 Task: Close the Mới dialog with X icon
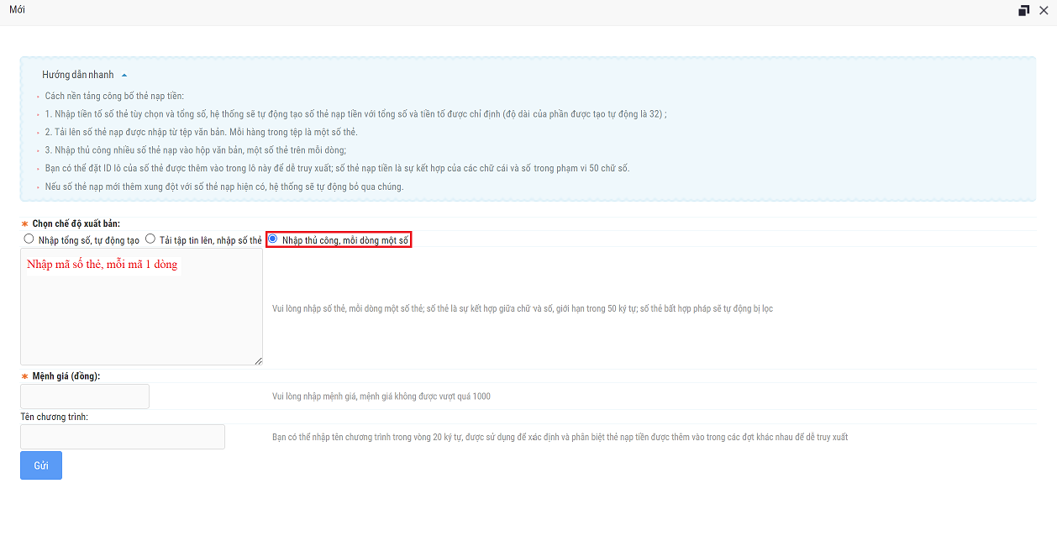pyautogui.click(x=1044, y=11)
